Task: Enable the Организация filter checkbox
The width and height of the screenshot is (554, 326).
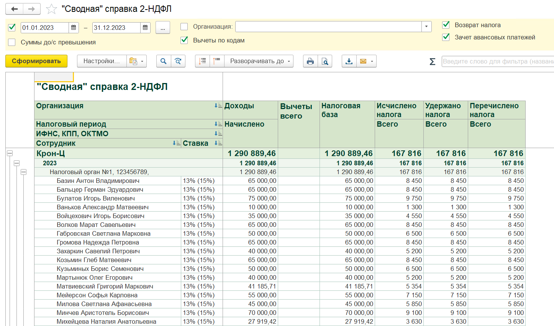Action: click(184, 26)
